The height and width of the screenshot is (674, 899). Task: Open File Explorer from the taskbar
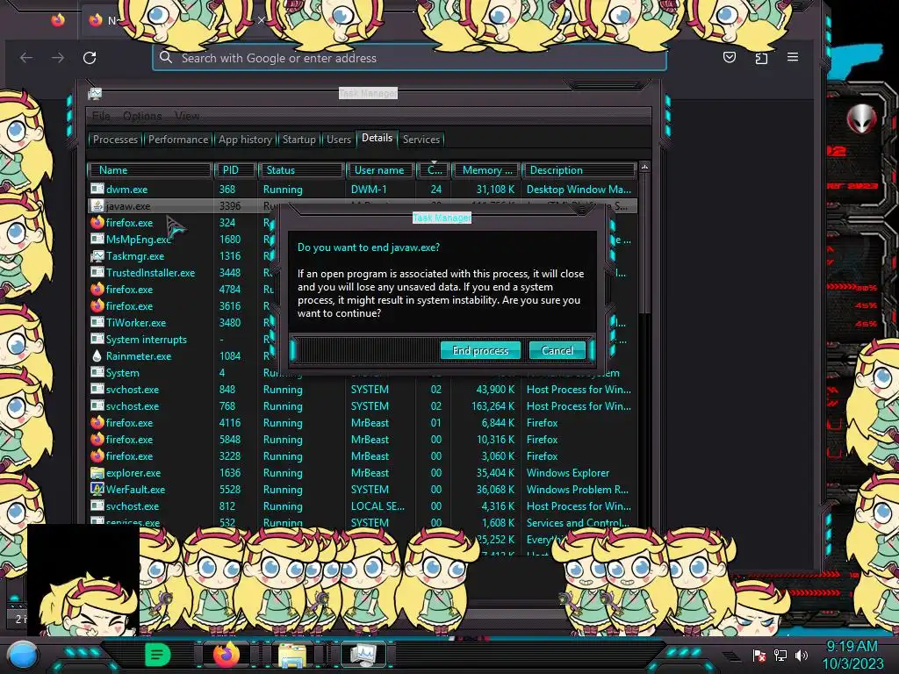tap(291, 655)
